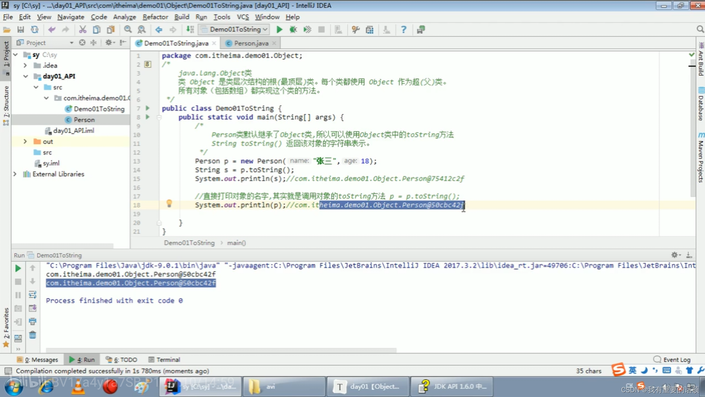Hide the Run tool window
Viewport: 705px width, 397px height.
click(689, 255)
